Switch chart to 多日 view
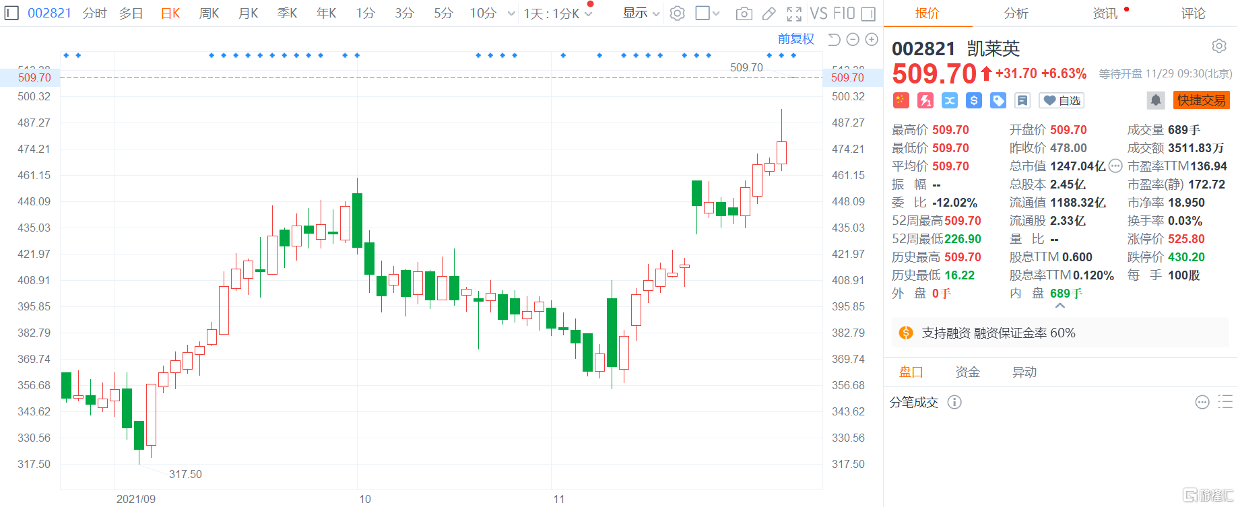 pyautogui.click(x=131, y=13)
